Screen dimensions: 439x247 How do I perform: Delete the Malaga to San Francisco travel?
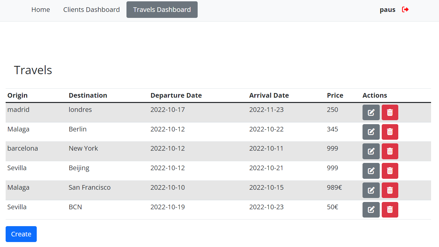(390, 190)
